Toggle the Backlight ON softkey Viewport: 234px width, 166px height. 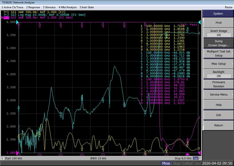pos(218,74)
